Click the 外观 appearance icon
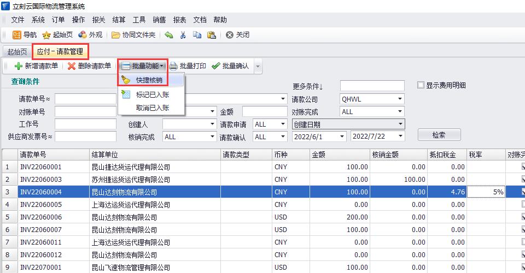This screenshot has height=273, width=525. pyautogui.click(x=83, y=35)
